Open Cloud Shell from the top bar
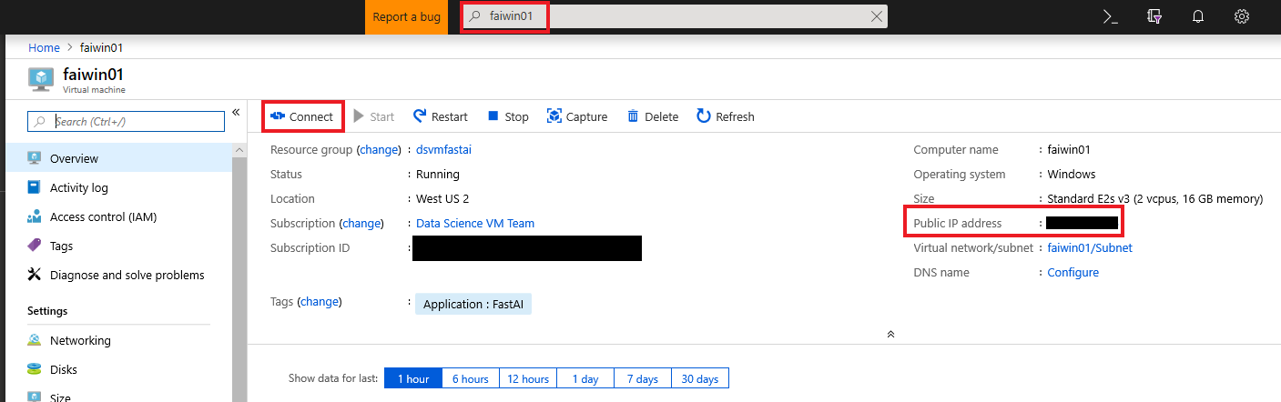This screenshot has width=1281, height=402. pos(1110,16)
